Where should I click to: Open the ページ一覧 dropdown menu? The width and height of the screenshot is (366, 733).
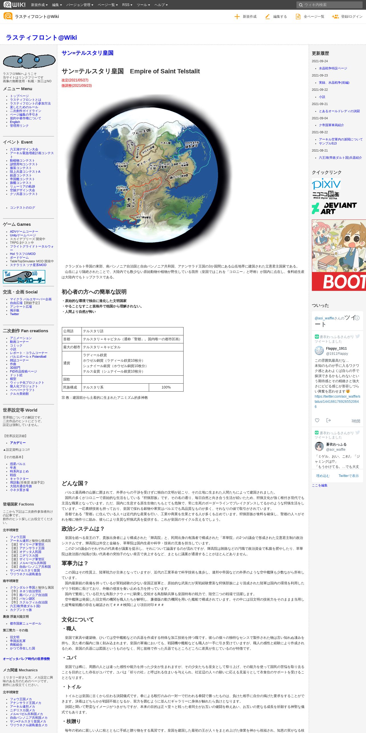point(108,5)
